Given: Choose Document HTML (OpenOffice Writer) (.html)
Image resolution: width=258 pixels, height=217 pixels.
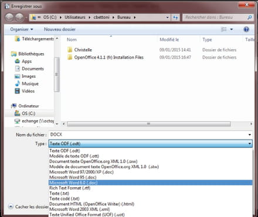Looking at the screenshot, I should click(x=150, y=204).
